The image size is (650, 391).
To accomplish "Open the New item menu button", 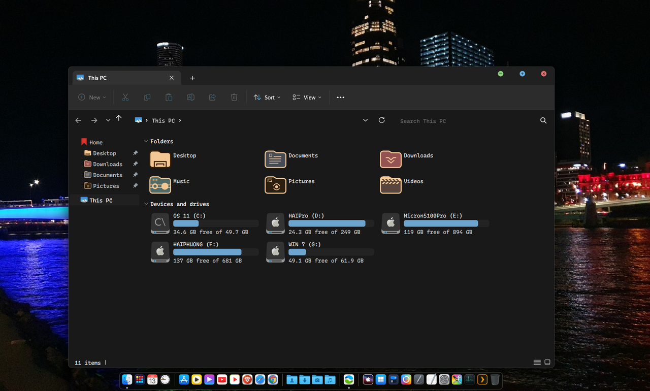I will pyautogui.click(x=92, y=97).
